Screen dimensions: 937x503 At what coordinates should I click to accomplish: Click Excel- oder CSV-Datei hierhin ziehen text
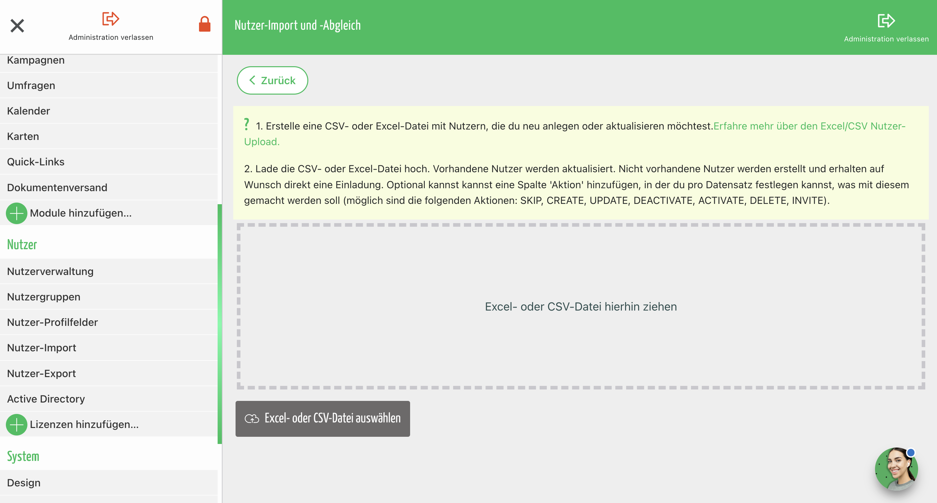pyautogui.click(x=581, y=307)
